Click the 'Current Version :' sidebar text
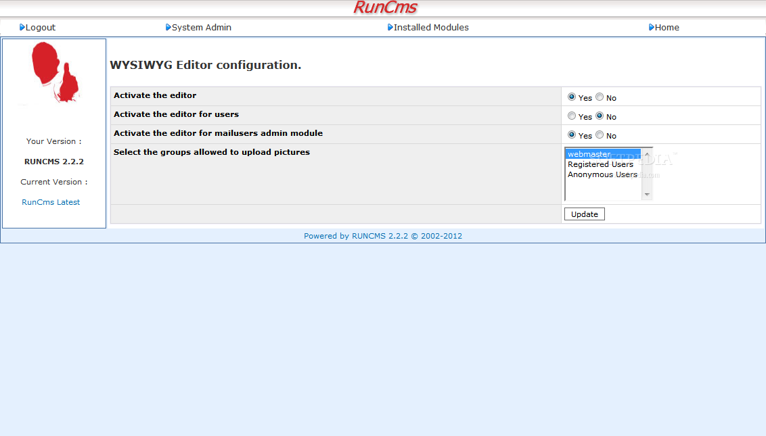 point(53,182)
